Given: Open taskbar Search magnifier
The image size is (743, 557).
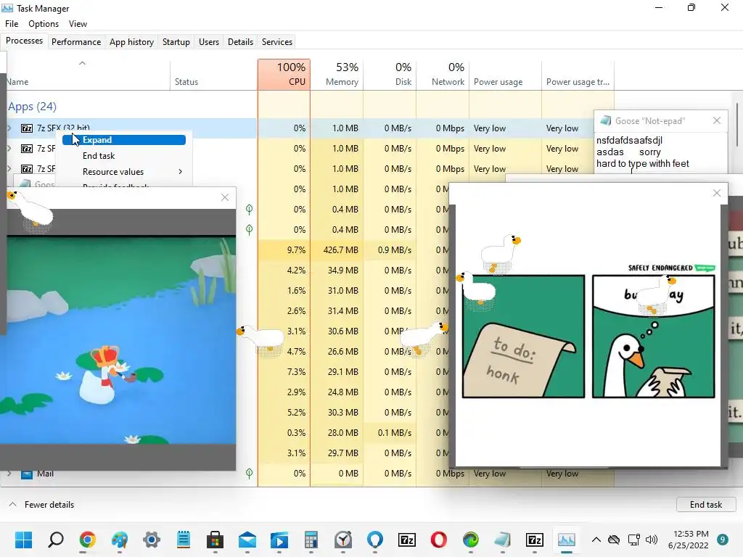Looking at the screenshot, I should point(56,539).
